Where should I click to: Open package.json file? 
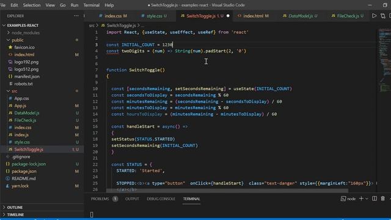tap(24, 171)
